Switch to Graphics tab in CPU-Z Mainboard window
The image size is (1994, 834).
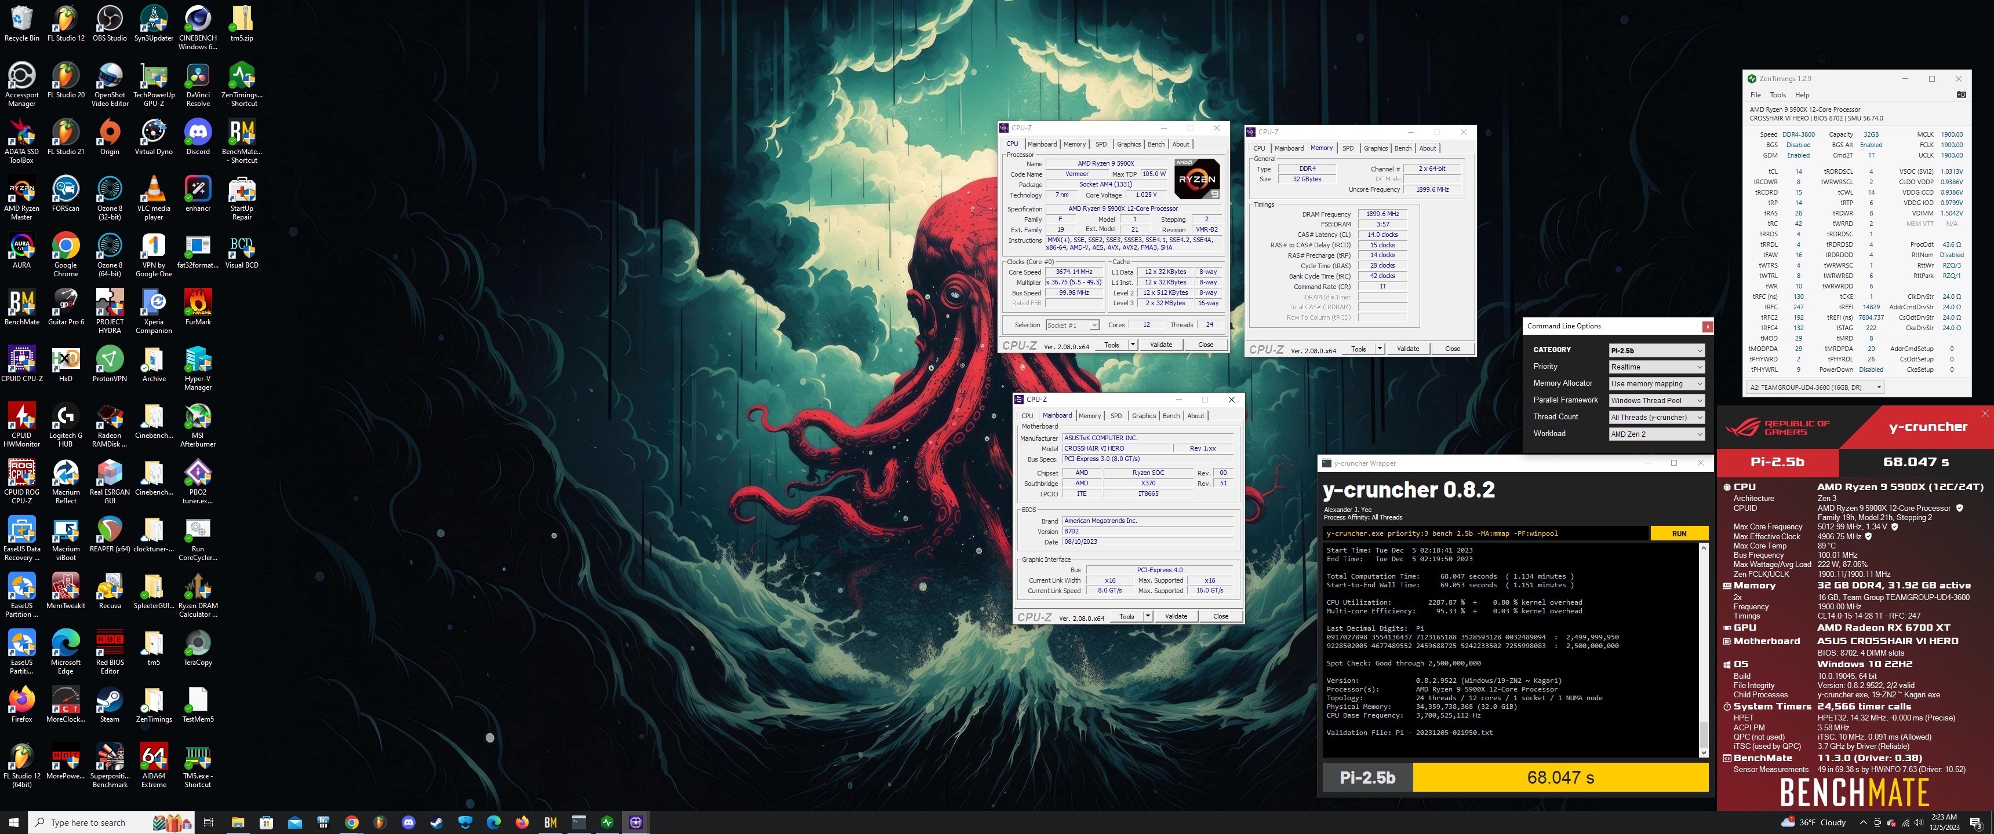[x=1143, y=415]
